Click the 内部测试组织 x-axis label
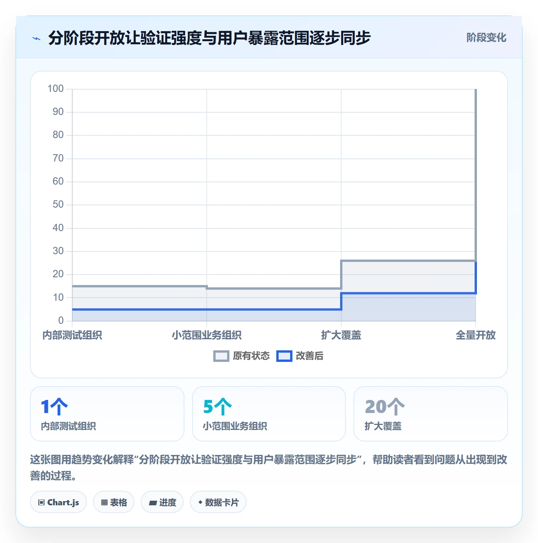This screenshot has width=538, height=543. pos(72,335)
